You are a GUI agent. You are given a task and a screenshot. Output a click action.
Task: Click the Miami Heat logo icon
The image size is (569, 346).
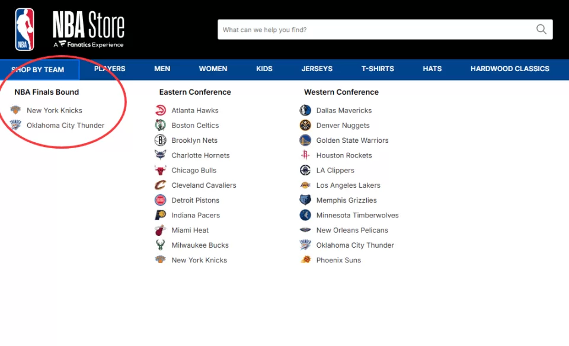click(x=161, y=230)
